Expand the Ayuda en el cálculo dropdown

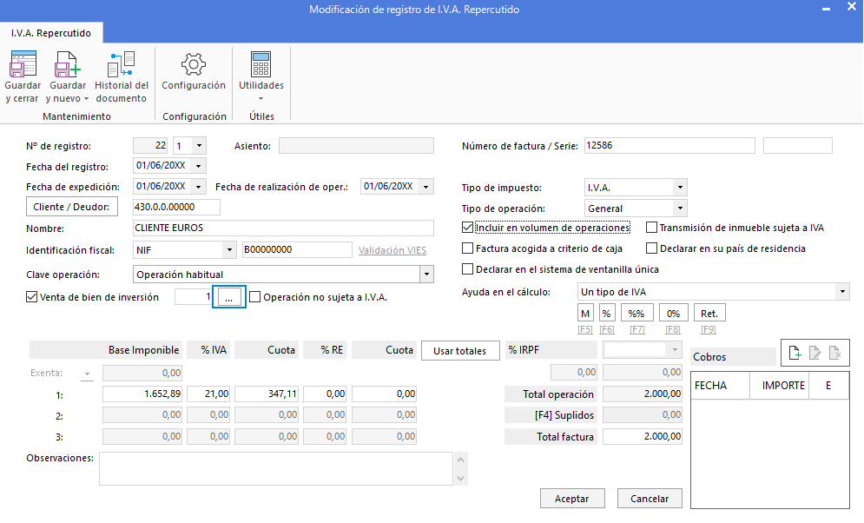coord(842,292)
